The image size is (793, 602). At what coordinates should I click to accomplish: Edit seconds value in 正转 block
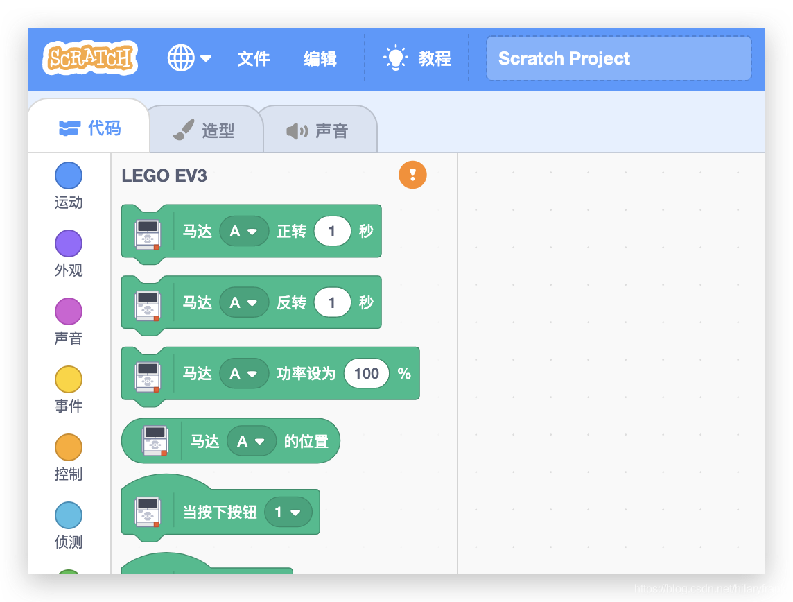click(332, 231)
